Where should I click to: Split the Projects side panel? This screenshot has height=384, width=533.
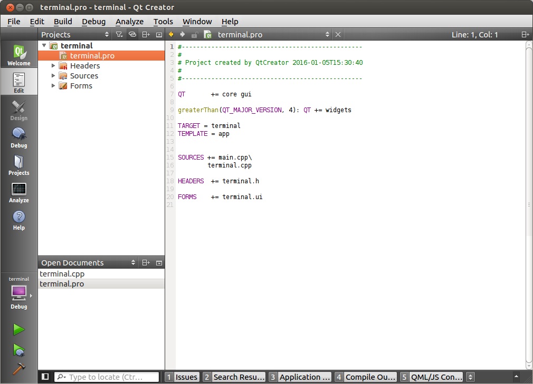click(146, 35)
